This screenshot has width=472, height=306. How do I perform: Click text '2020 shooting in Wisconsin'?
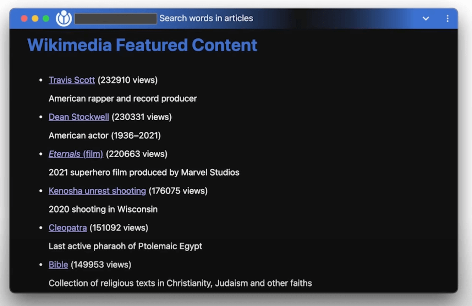click(x=103, y=209)
